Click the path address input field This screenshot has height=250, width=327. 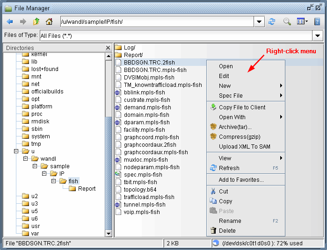(157, 21)
